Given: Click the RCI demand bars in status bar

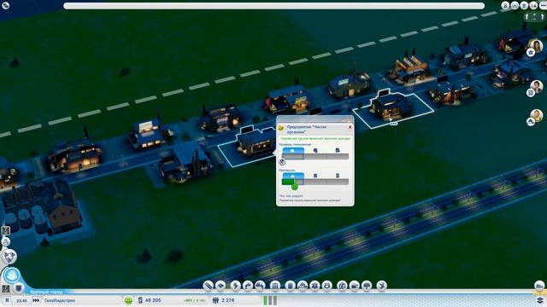Looking at the screenshot, I should tap(270, 300).
